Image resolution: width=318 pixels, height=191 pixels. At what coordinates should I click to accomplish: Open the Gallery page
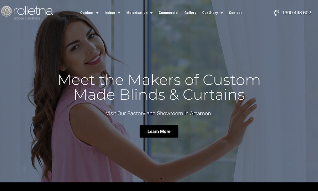click(190, 13)
